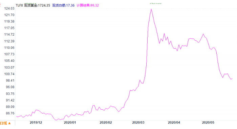Screen dimensions: 237x129
Task: Click the last data point of the line
Action: [x=232, y=78]
